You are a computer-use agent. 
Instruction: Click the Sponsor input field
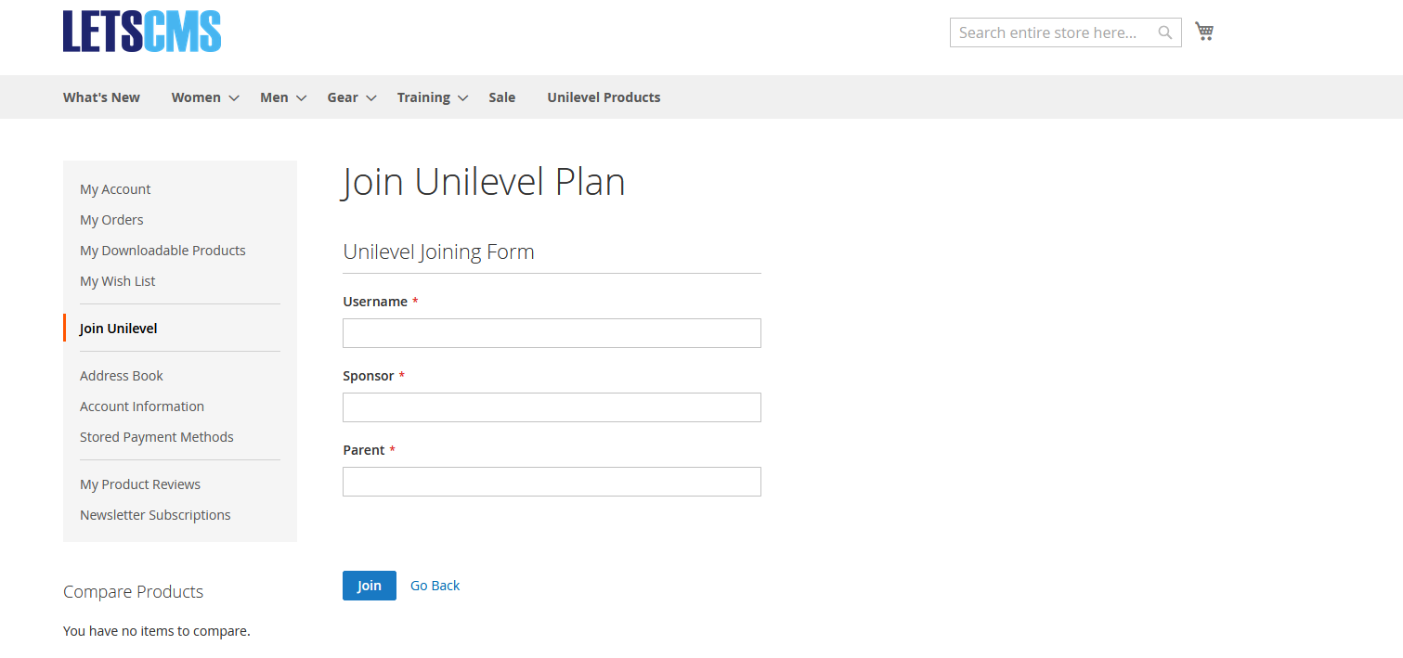click(x=552, y=406)
